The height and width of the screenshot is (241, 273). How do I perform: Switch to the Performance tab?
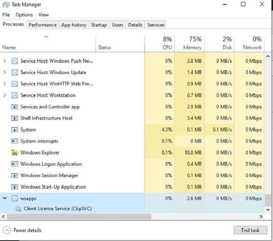click(x=43, y=25)
